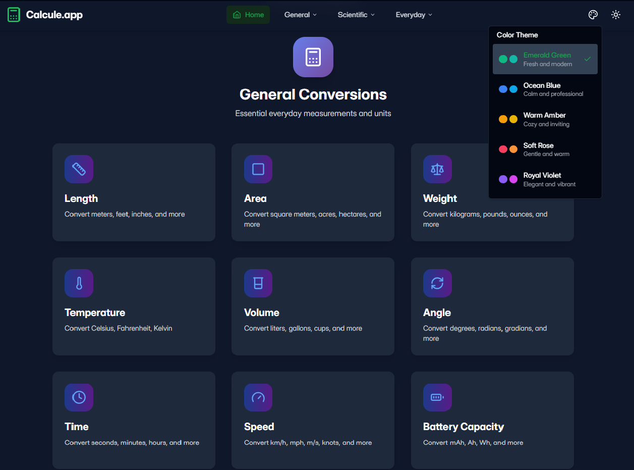Click the Angle rotate icon

tap(437, 283)
